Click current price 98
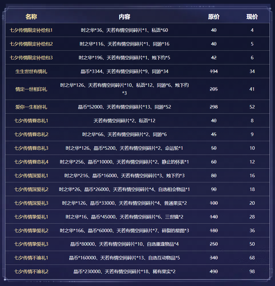Screen dimensions: 275x286 [252, 272]
